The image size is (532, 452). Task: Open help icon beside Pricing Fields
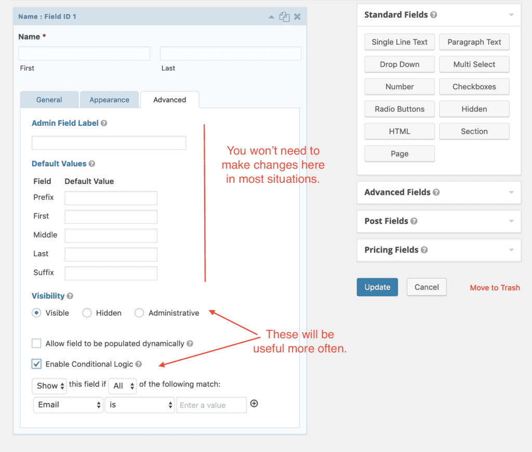(x=424, y=250)
